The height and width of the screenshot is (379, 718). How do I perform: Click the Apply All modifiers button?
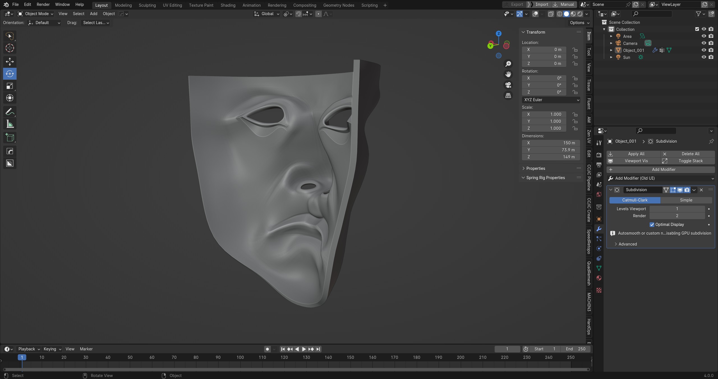634,154
